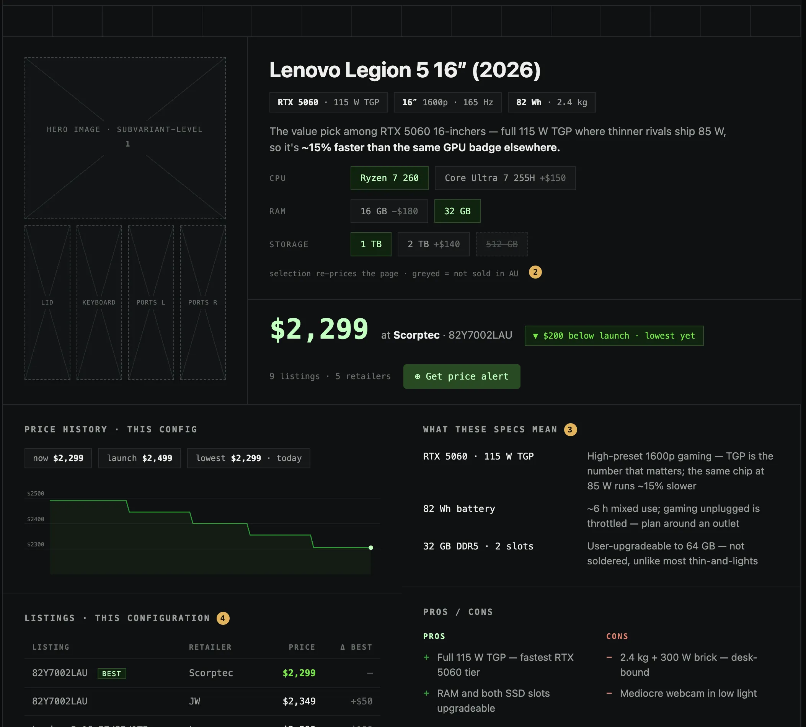
Task: Click the "82 Wh battery" spec label
Action: click(459, 509)
